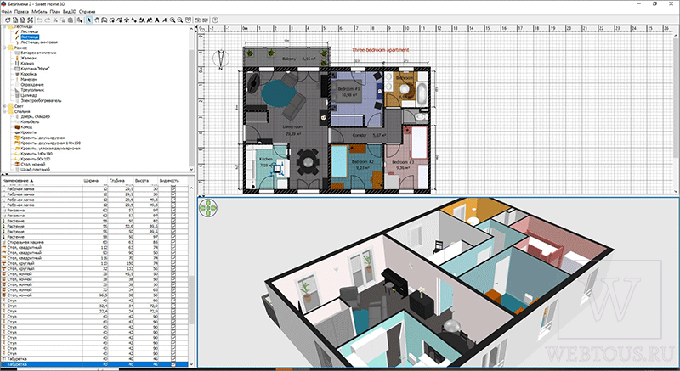The image size is (680, 371).
Task: Toggle visibility of Стол, круглый width 72
Action: tap(174, 269)
